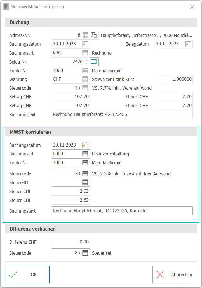
Task: Click the application logo icon in title bar
Action: pos(6,7)
